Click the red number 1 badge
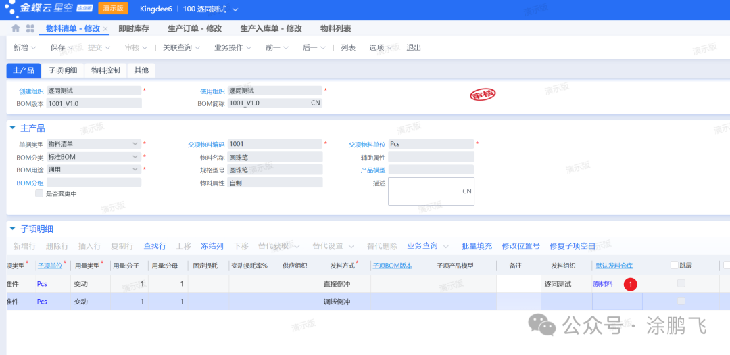 pyautogui.click(x=630, y=285)
